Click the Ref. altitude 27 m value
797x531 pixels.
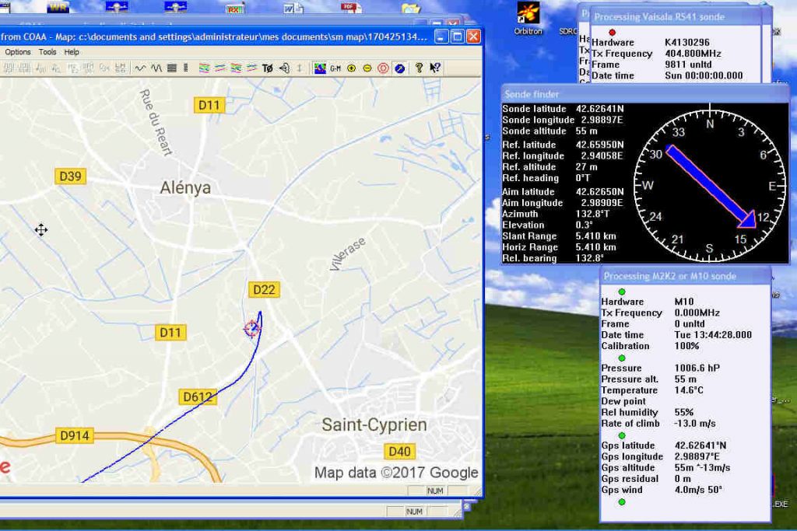click(587, 166)
